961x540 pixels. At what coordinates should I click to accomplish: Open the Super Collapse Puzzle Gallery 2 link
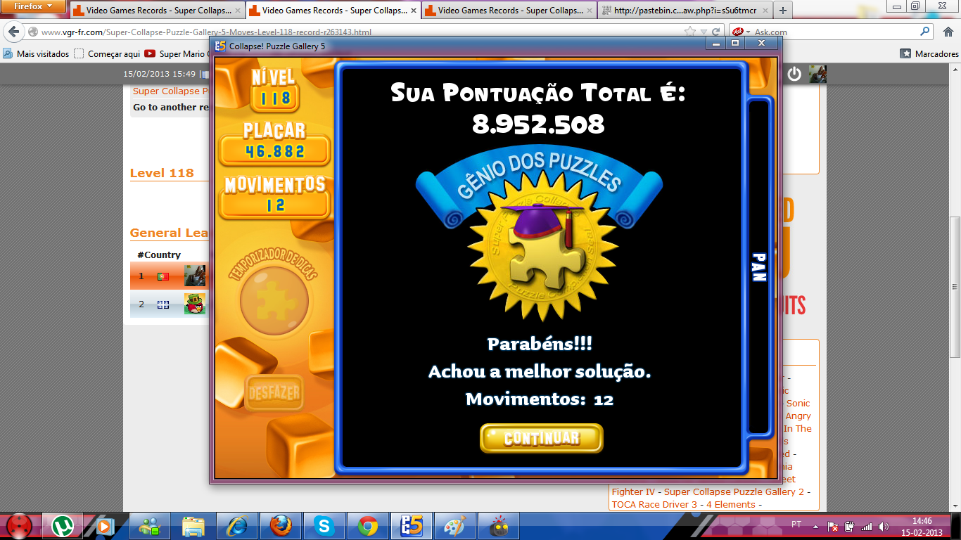point(734,492)
